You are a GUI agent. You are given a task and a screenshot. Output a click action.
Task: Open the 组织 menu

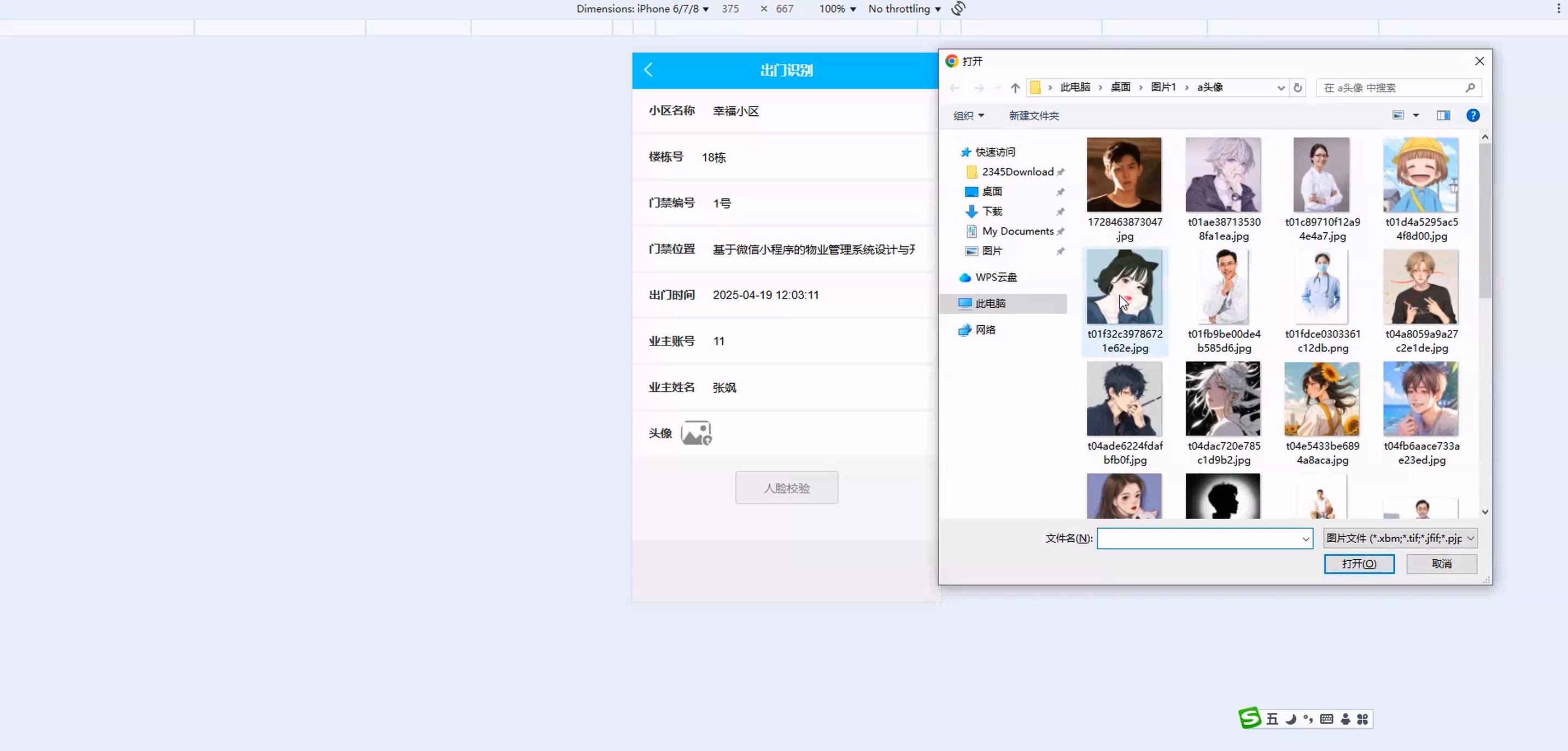click(968, 116)
